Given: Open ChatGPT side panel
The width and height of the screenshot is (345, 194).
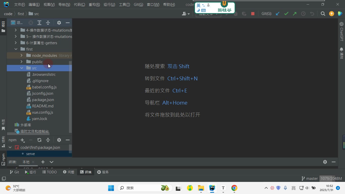Looking at the screenshot, I should click(x=341, y=31).
